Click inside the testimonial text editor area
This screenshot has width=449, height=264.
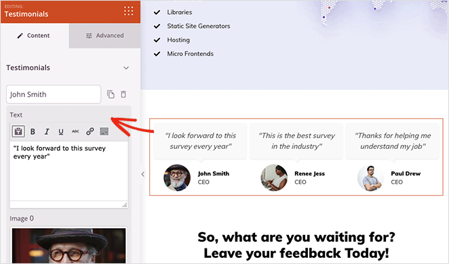coord(69,171)
